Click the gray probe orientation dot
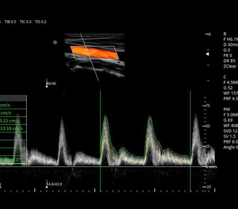 coord(55,42)
